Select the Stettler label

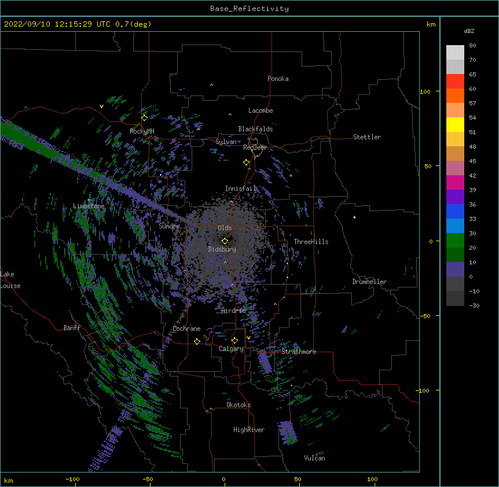click(x=367, y=137)
